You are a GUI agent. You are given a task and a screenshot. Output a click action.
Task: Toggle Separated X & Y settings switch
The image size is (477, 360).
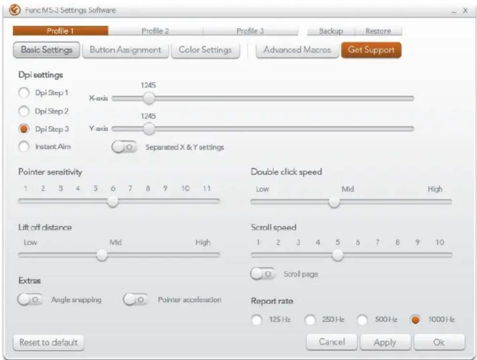pos(125,147)
